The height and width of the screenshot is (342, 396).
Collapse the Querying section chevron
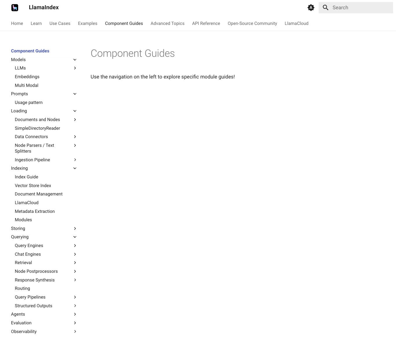tap(75, 237)
